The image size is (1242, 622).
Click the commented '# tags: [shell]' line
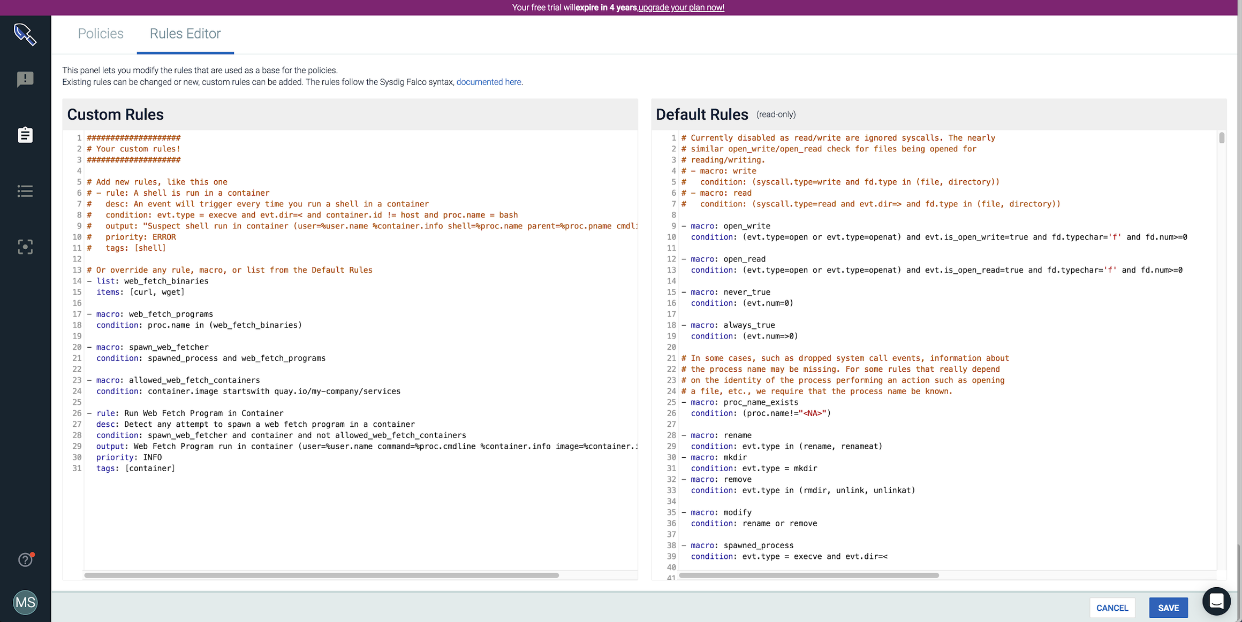(x=126, y=248)
